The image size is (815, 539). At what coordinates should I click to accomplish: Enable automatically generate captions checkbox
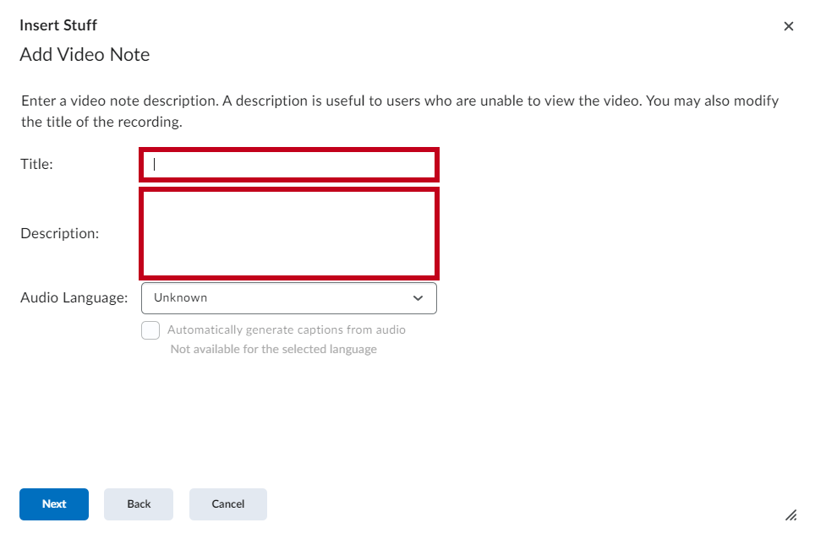click(150, 330)
